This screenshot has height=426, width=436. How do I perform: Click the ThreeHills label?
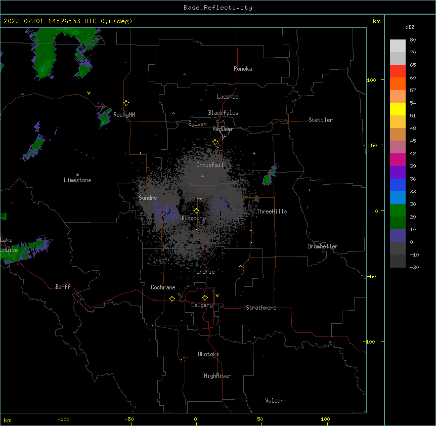click(272, 211)
